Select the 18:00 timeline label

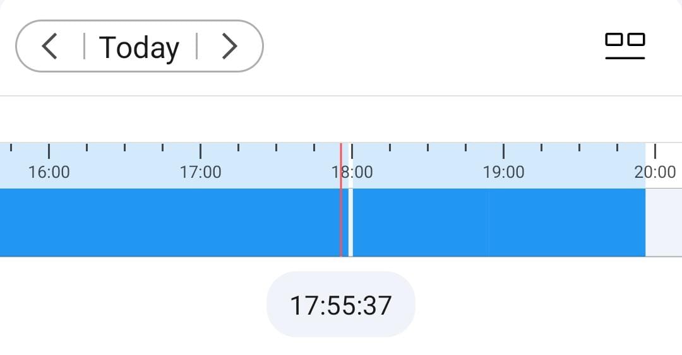point(352,172)
